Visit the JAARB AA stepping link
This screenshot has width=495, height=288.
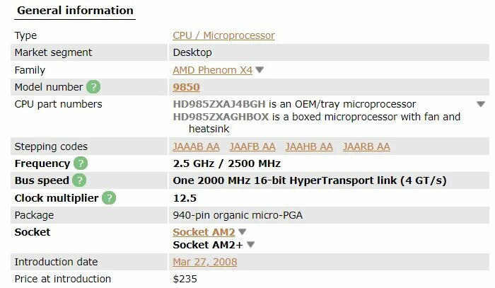(x=366, y=146)
